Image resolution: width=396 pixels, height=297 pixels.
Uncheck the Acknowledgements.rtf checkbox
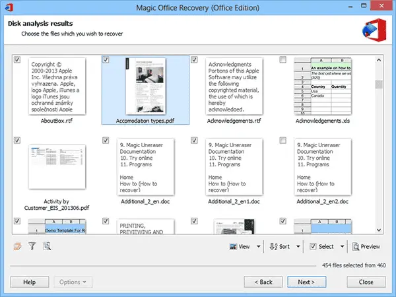(x=194, y=59)
